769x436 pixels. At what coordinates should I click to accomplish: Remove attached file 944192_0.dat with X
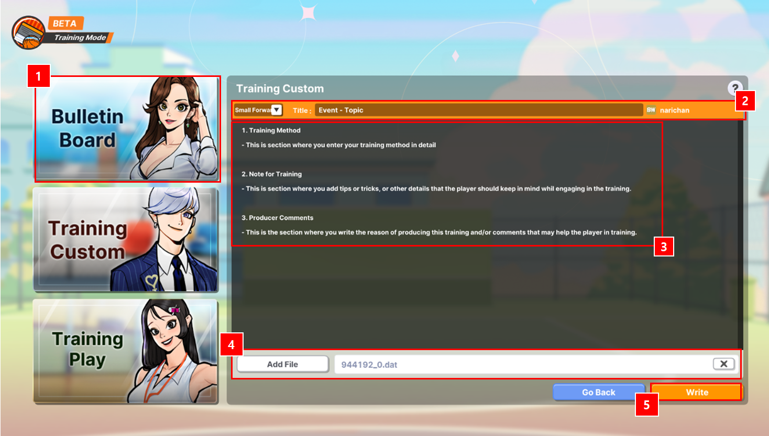723,364
